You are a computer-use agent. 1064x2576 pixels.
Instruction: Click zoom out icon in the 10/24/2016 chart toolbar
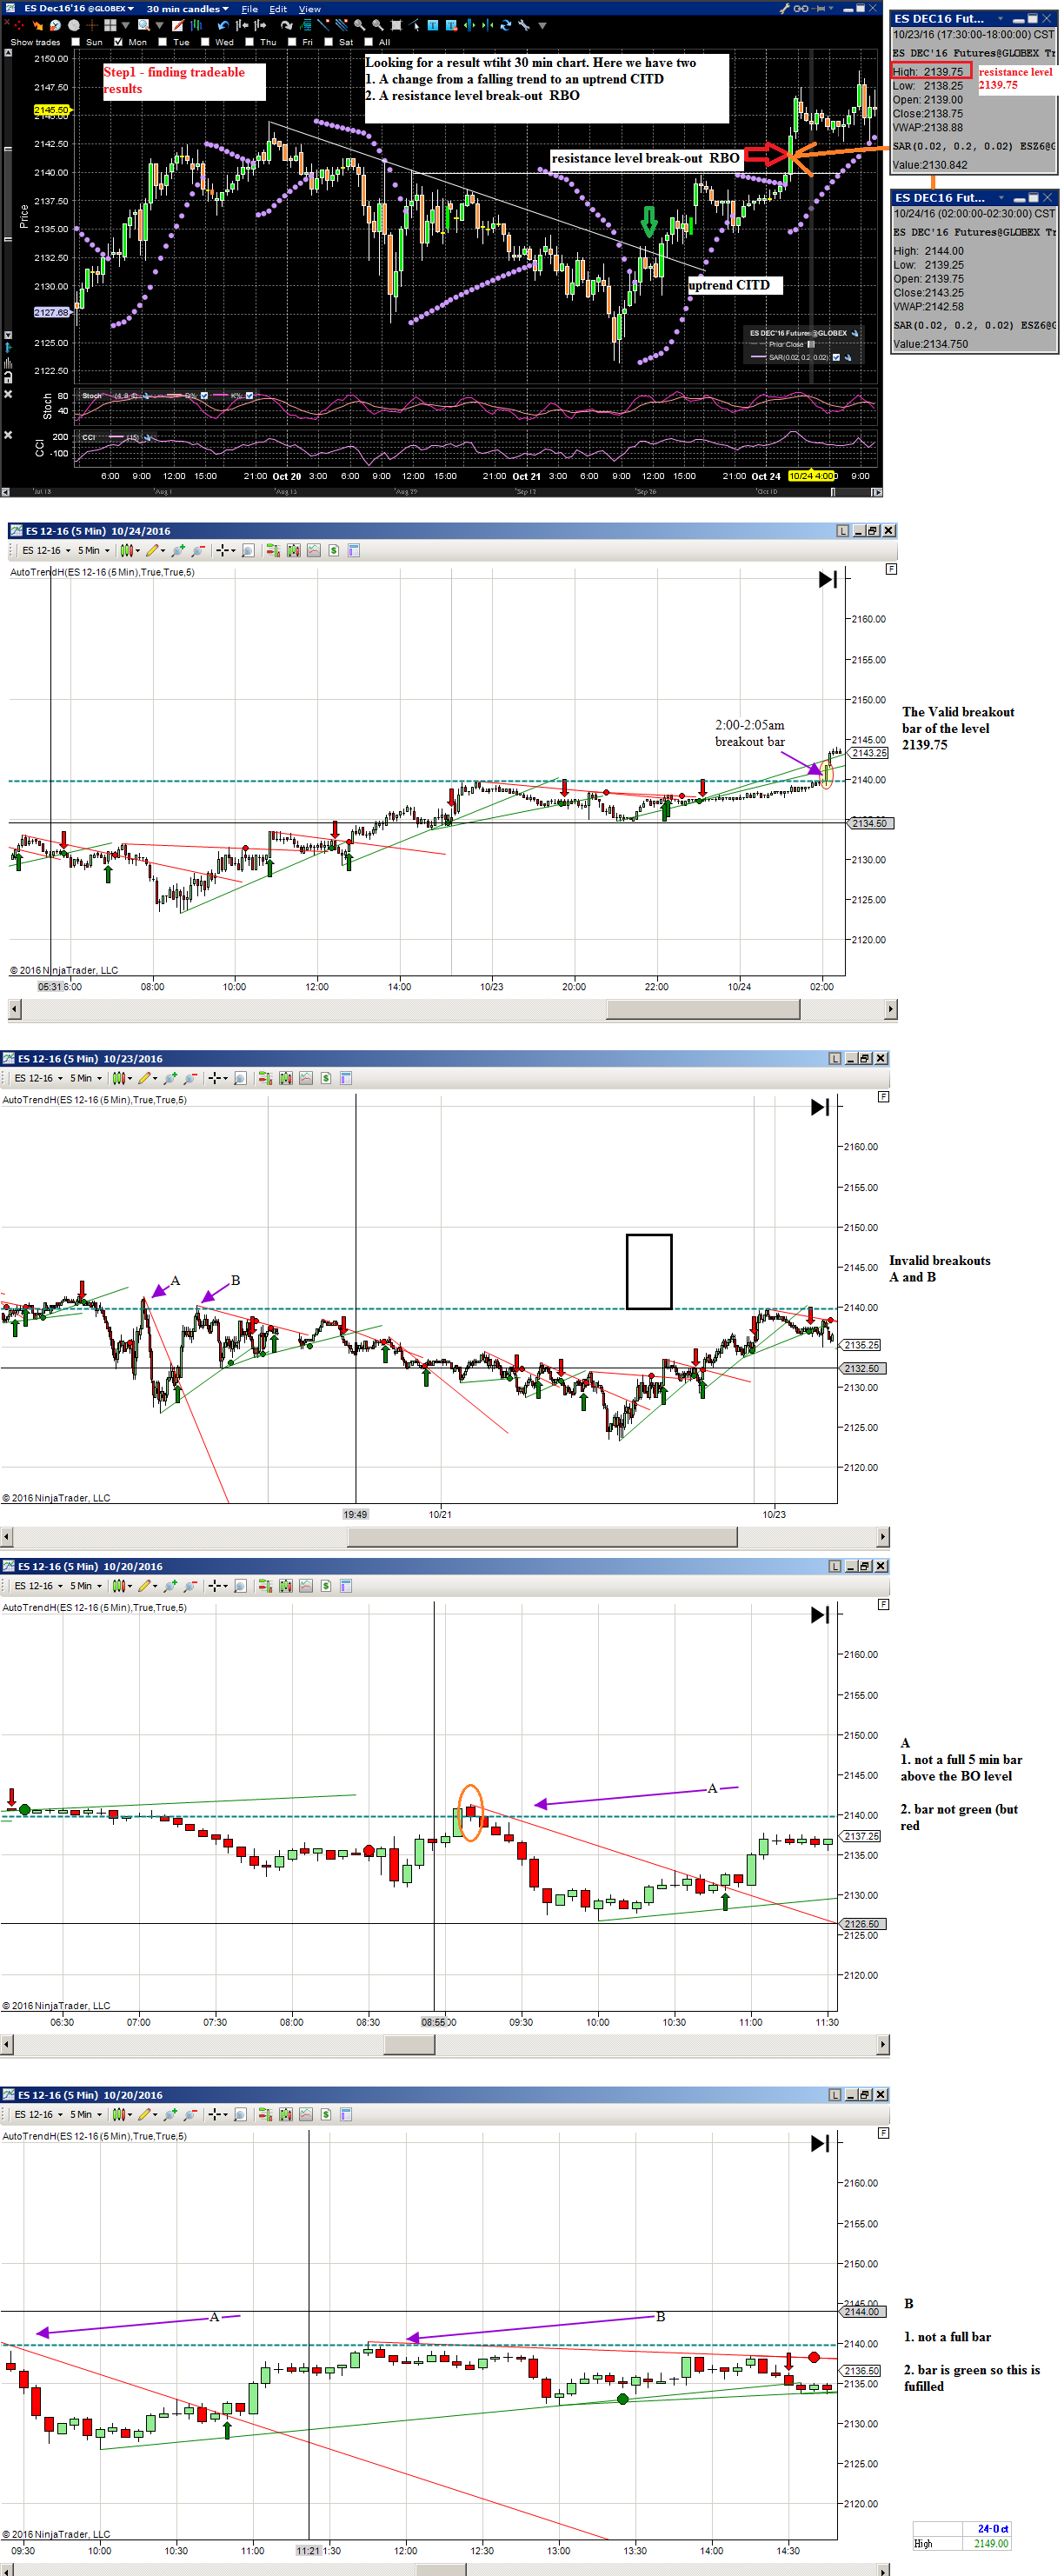(x=197, y=550)
